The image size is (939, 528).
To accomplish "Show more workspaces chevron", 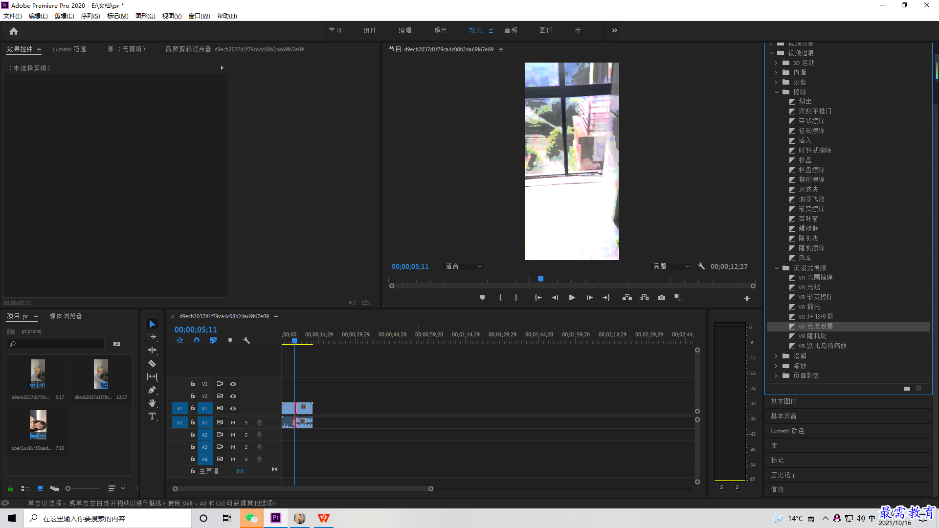I will 615,31.
